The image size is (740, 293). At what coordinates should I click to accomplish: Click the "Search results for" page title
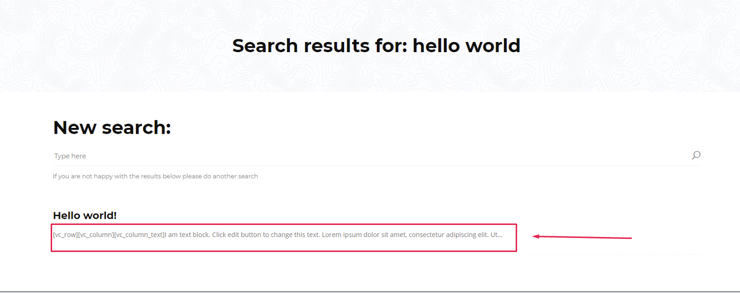(x=376, y=46)
